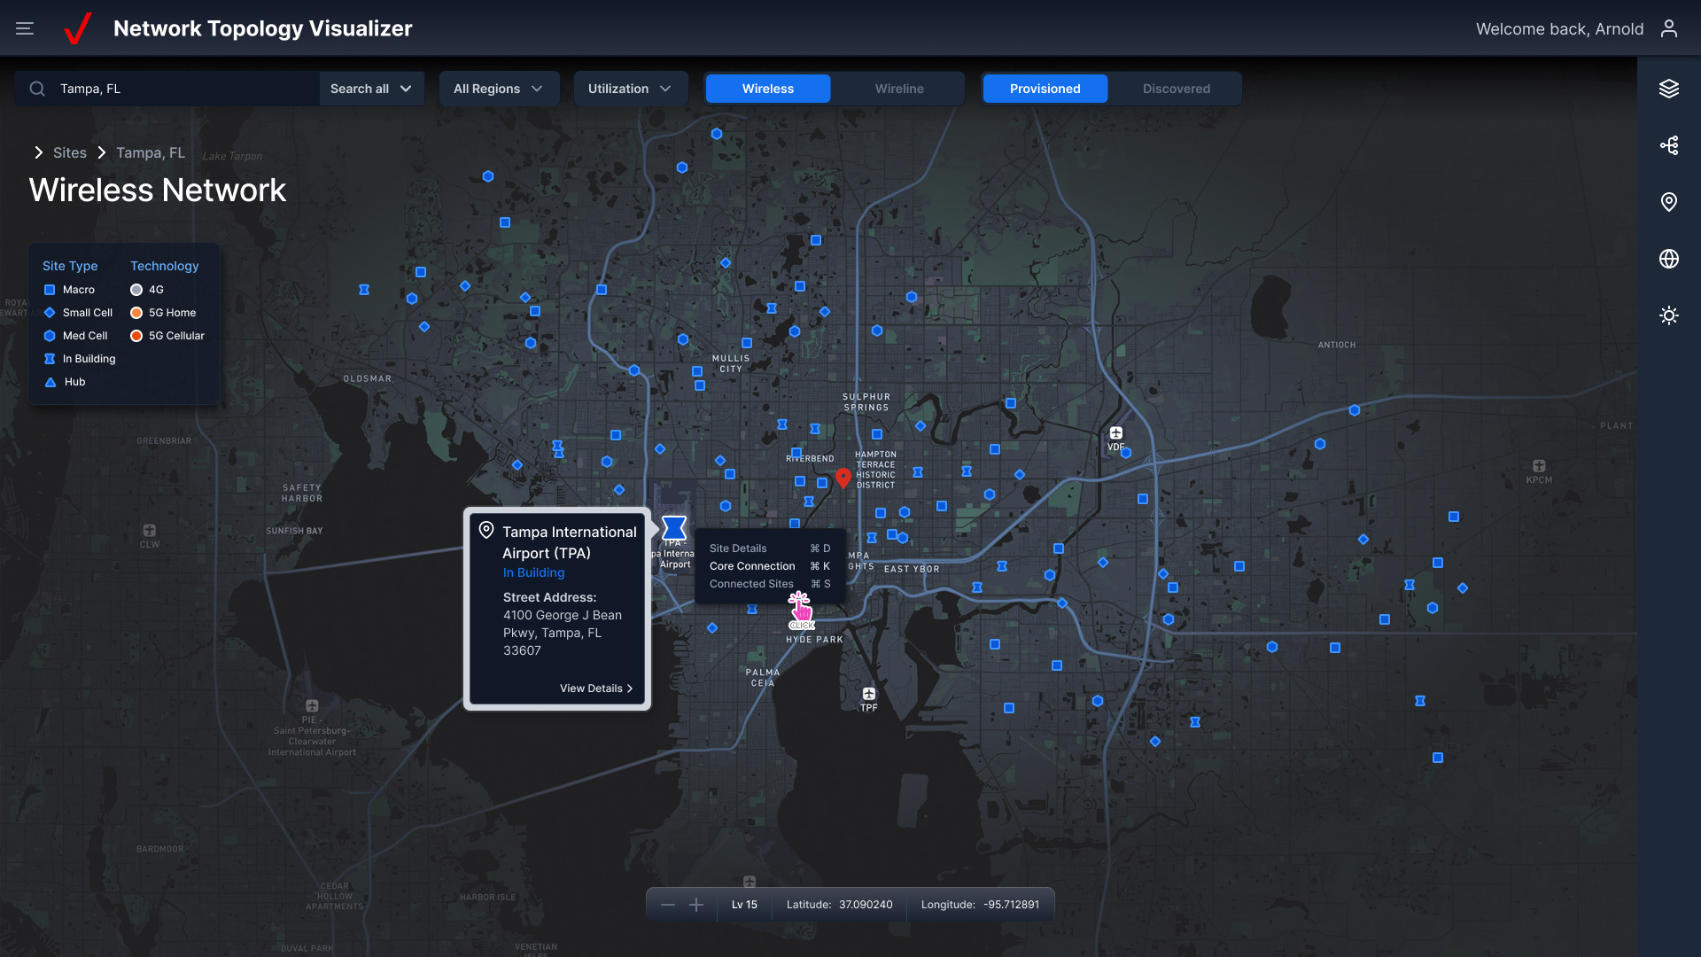Image resolution: width=1701 pixels, height=957 pixels.
Task: Click the East Ybor map label
Action: [912, 569]
